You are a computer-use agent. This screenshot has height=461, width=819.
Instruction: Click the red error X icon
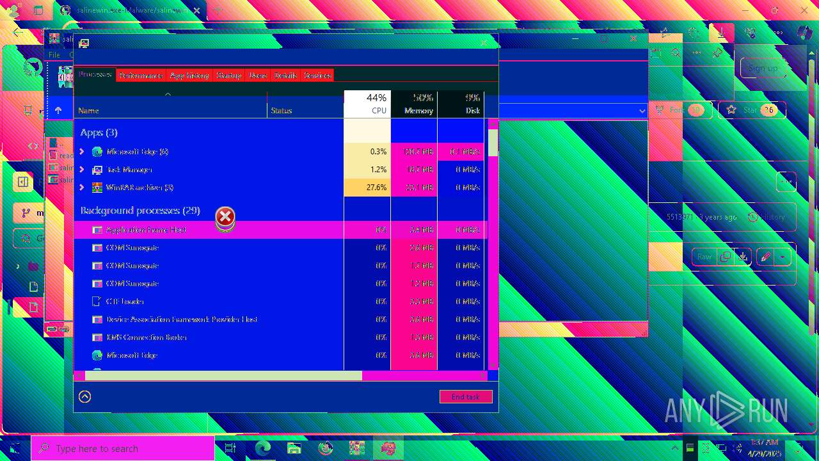click(225, 217)
